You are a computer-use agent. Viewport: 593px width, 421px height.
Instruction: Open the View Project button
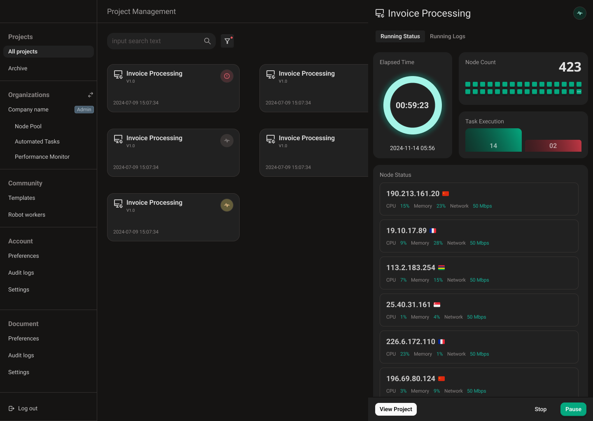click(396, 409)
